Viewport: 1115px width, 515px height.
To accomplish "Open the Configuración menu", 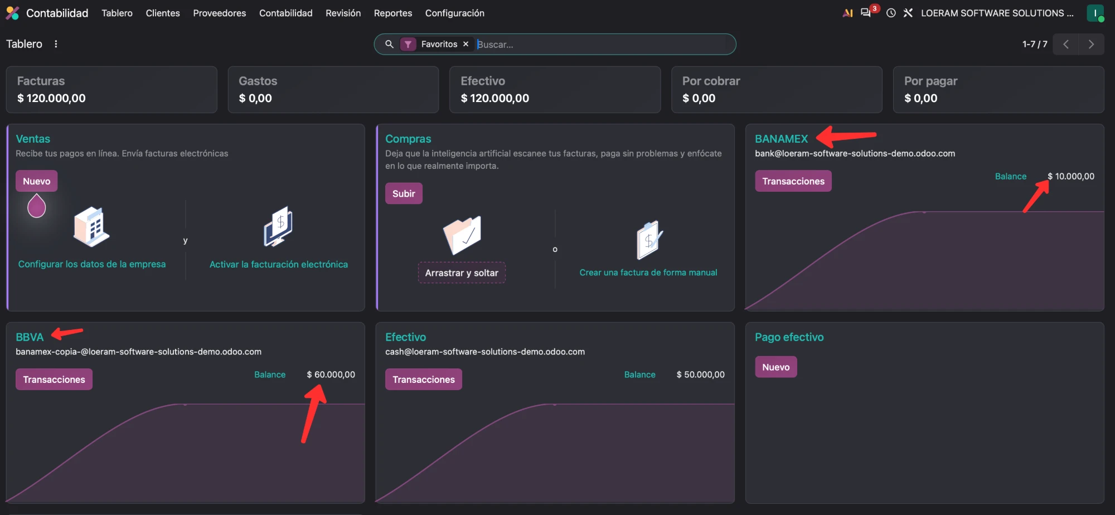I will (455, 13).
